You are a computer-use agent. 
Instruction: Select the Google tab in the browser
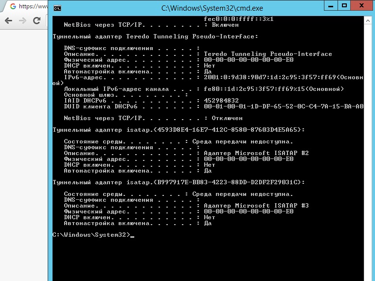(x=28, y=6)
